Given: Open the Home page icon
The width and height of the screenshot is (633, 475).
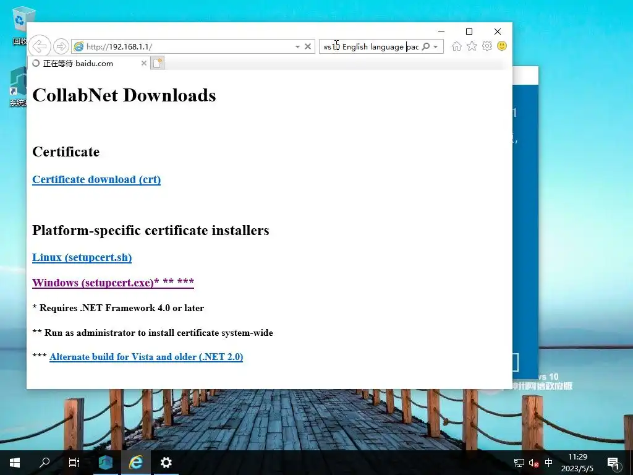Looking at the screenshot, I should (457, 46).
